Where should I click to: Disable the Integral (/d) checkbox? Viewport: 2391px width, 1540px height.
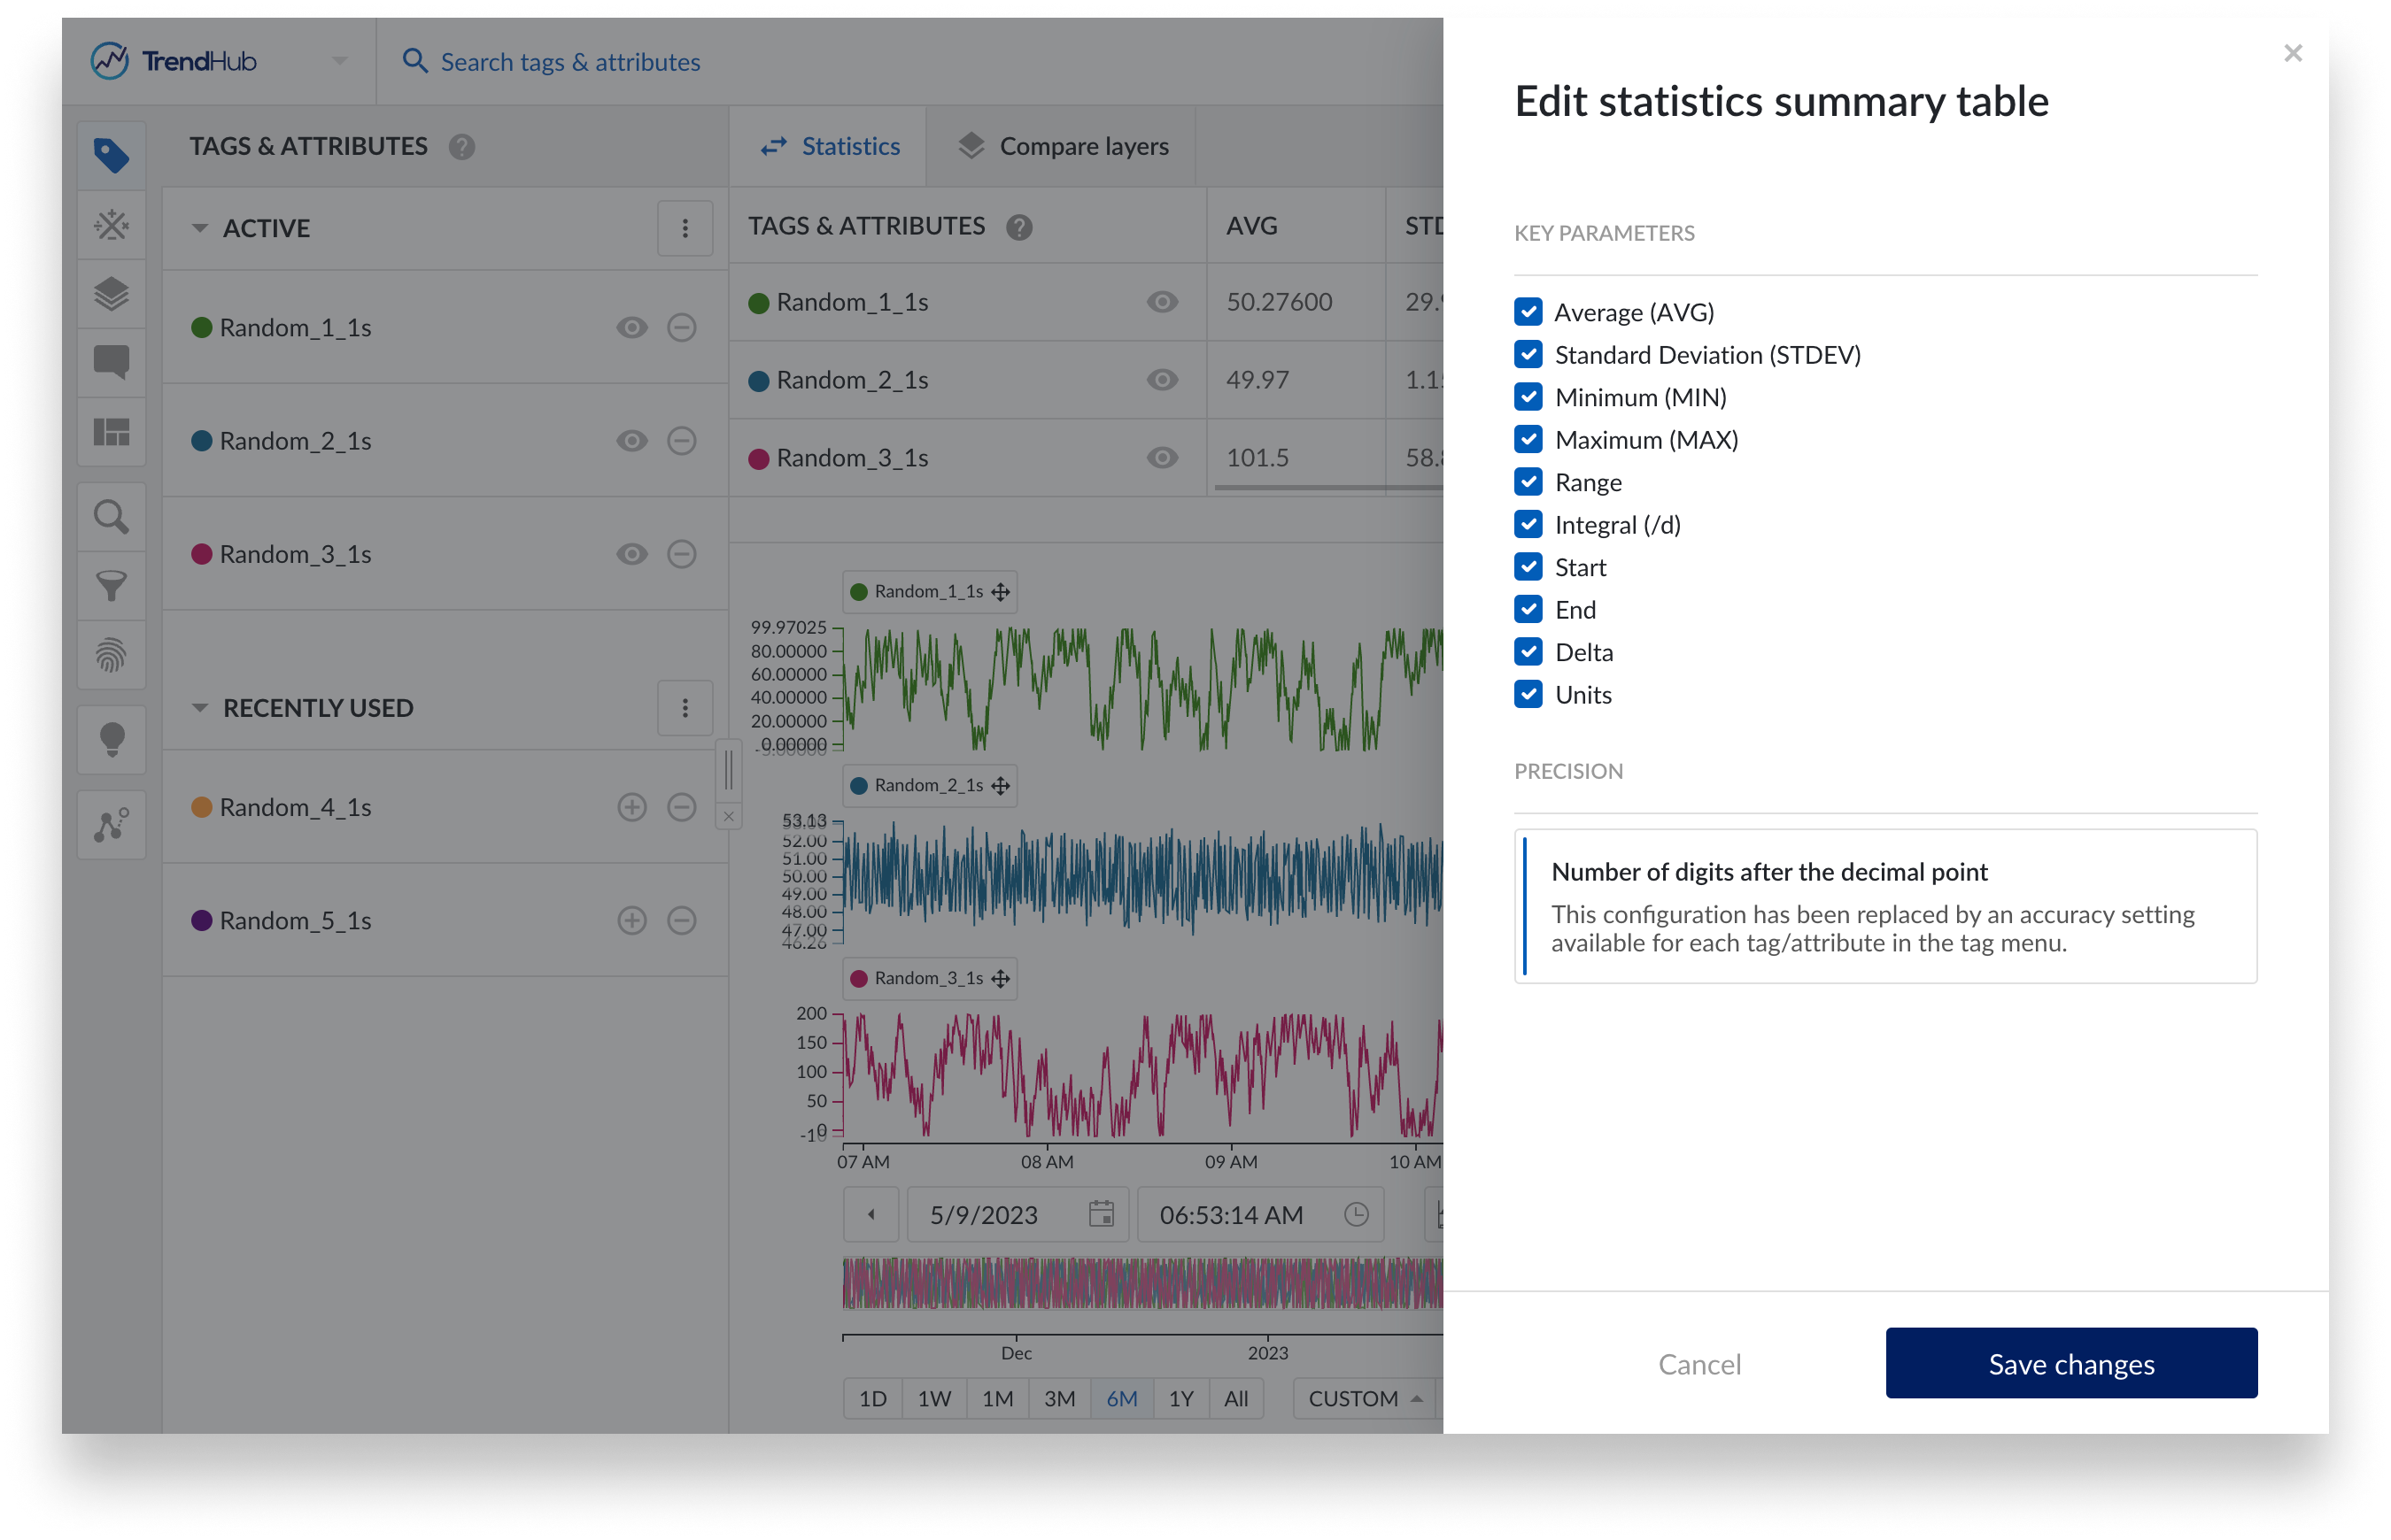coord(1528,524)
